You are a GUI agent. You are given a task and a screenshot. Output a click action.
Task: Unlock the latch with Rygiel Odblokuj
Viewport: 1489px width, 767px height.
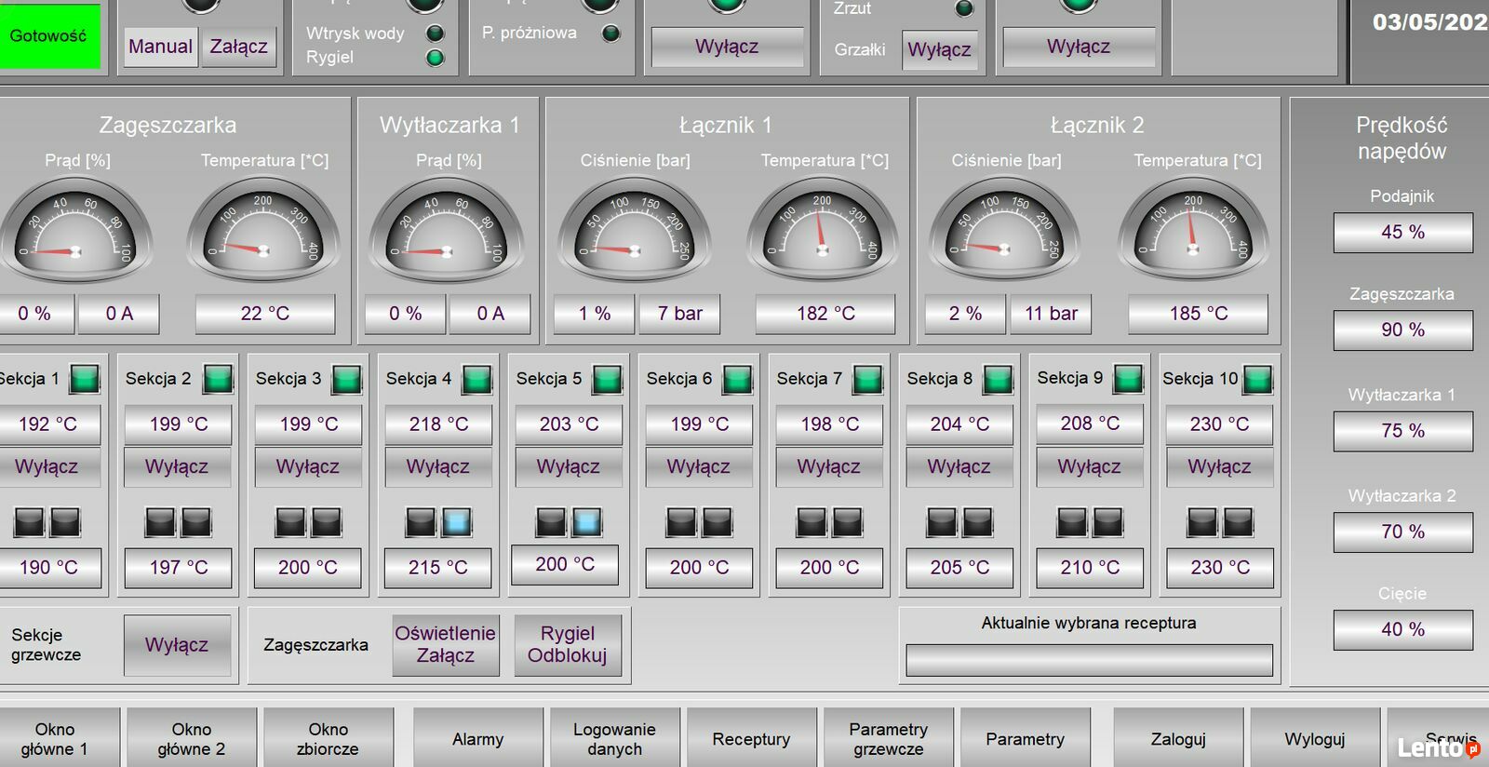[x=567, y=644]
